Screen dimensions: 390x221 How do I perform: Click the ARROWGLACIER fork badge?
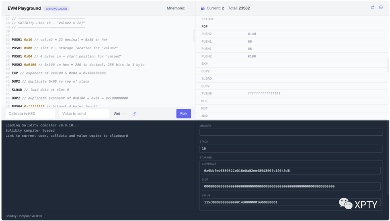click(56, 8)
